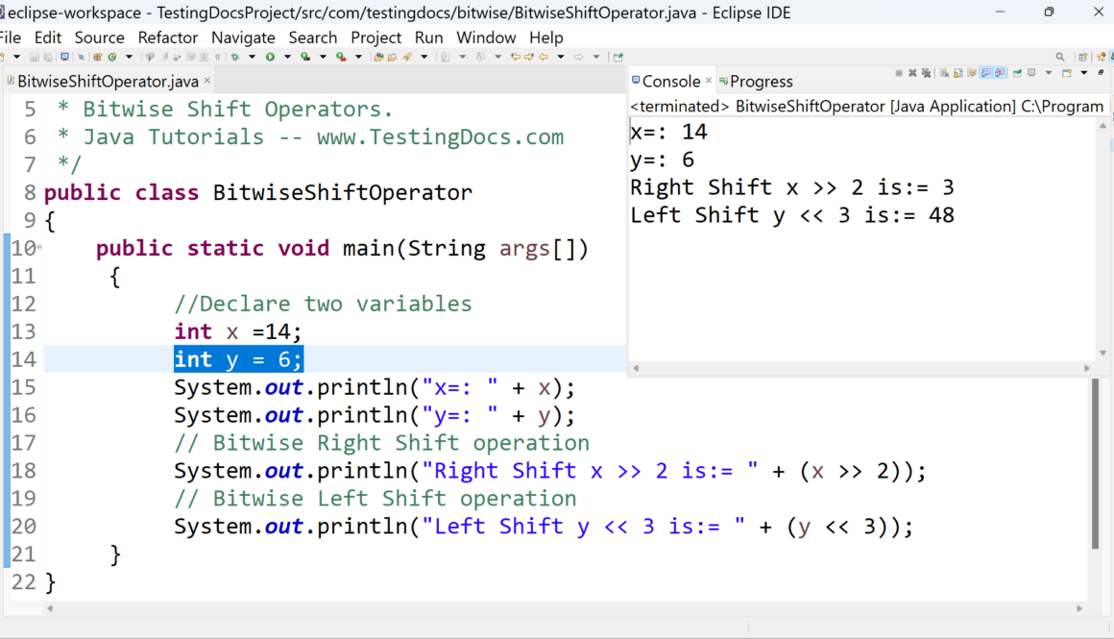Expand the Run button dropdown arrow

286,58
